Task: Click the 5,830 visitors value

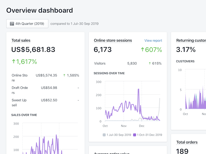Action: click(x=132, y=63)
